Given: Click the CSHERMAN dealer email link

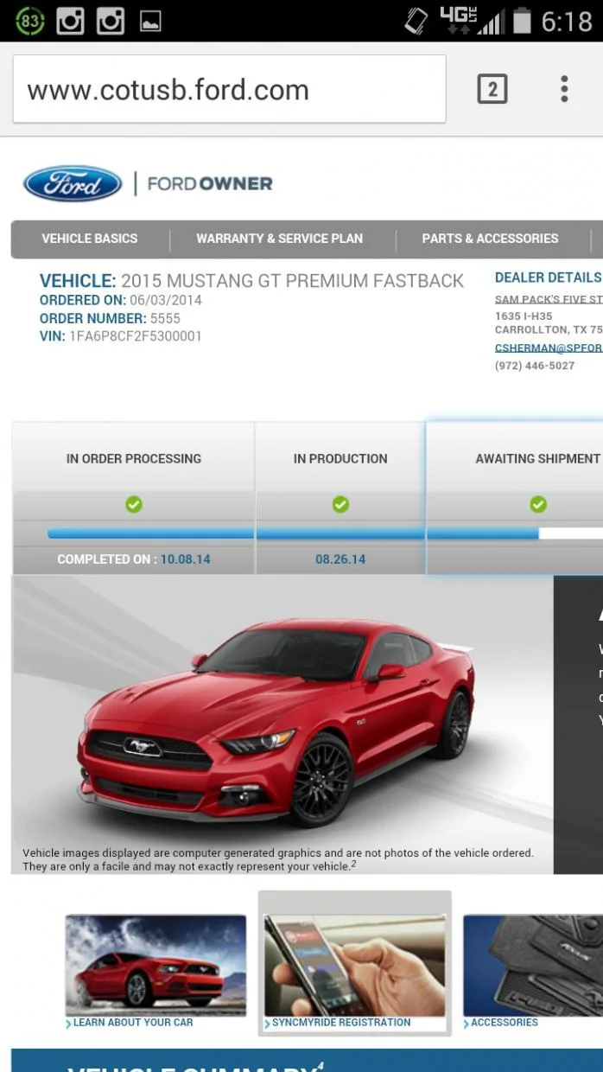Looking at the screenshot, I should point(549,348).
